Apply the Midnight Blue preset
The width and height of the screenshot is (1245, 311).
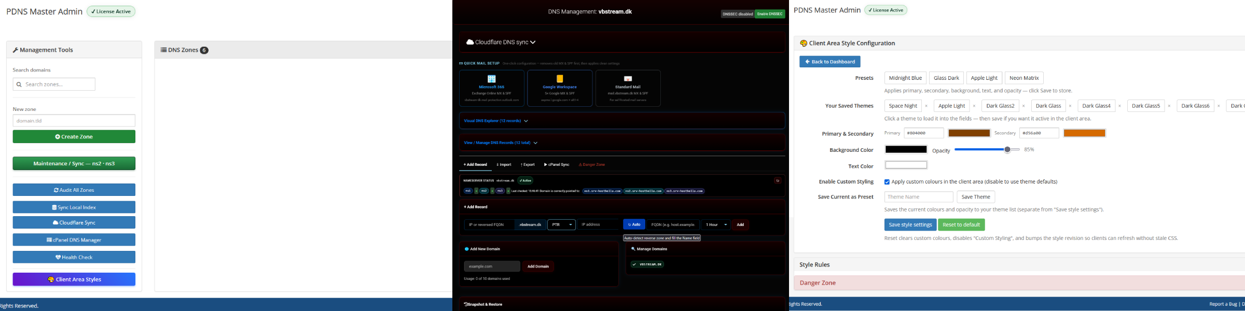coord(905,78)
